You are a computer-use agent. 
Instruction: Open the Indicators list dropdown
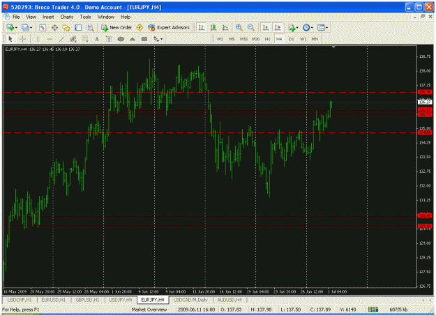[293, 27]
